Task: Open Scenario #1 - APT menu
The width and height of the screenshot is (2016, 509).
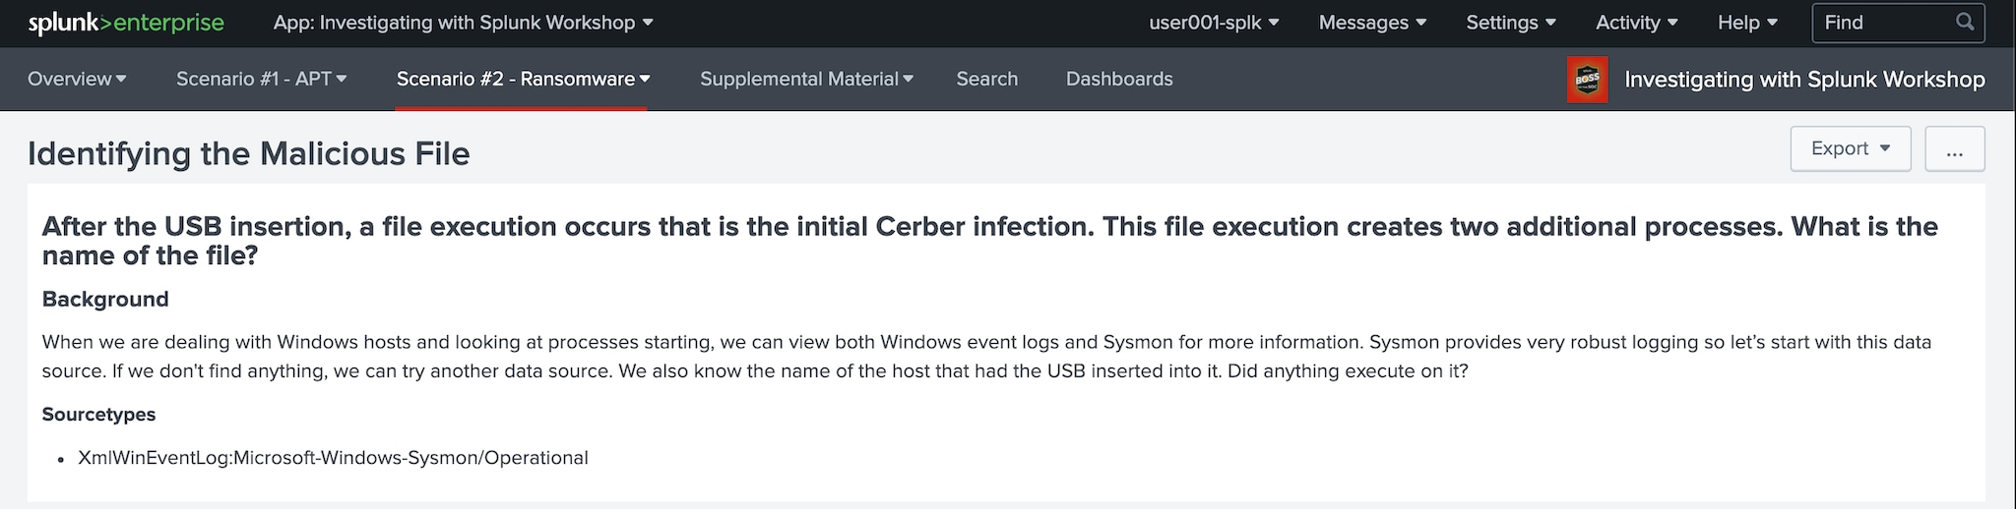Action: 261,79
